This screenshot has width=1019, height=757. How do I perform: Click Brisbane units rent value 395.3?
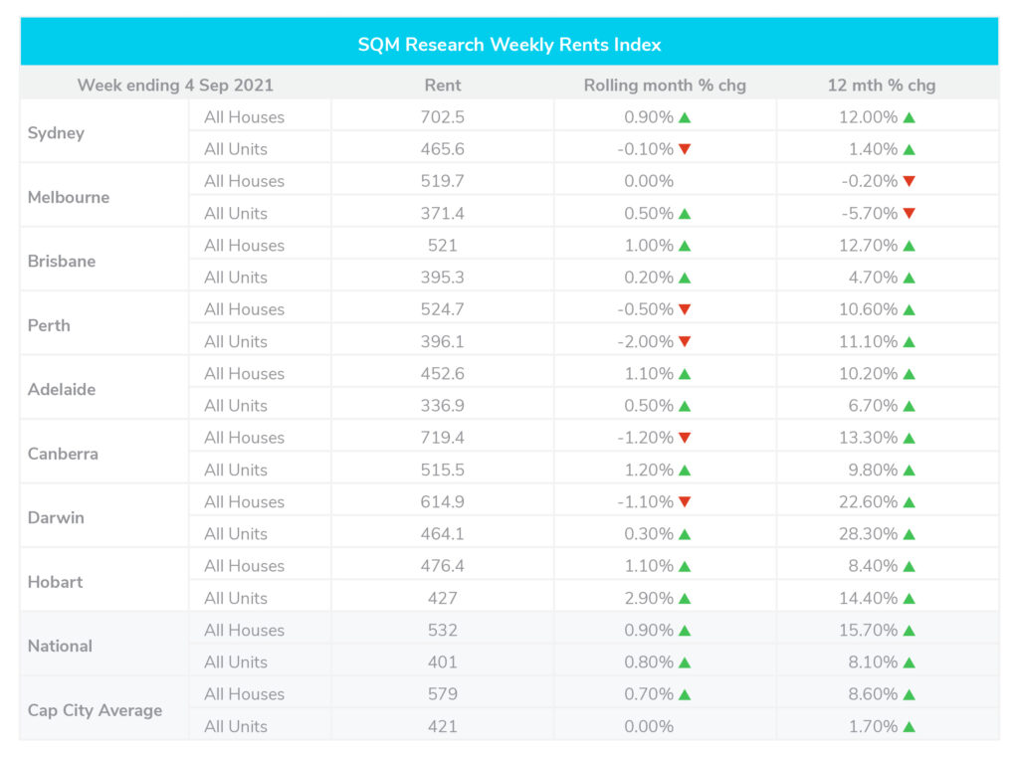[442, 277]
